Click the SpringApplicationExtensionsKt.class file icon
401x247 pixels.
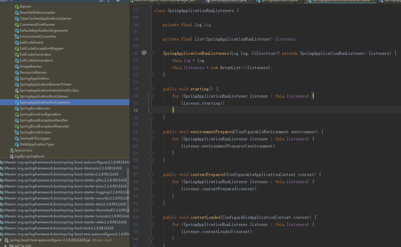[17, 90]
